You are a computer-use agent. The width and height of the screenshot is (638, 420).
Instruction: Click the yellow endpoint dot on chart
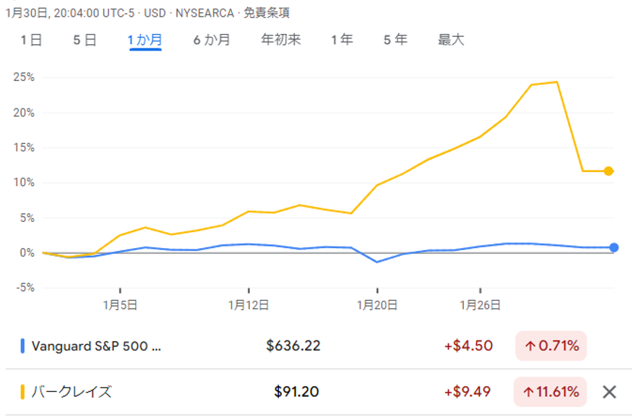pos(608,171)
